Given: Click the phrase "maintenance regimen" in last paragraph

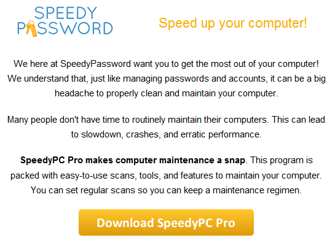Looking at the screenshot, I should [256, 190].
